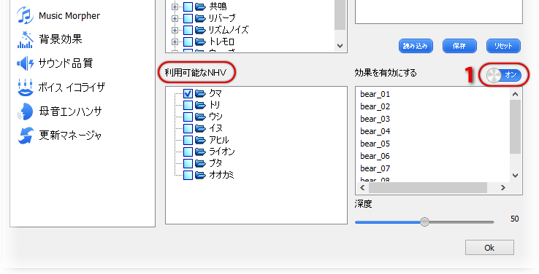The height and width of the screenshot is (274, 539).
Task: Expand the 共鳴 tree node
Action: pos(175,7)
